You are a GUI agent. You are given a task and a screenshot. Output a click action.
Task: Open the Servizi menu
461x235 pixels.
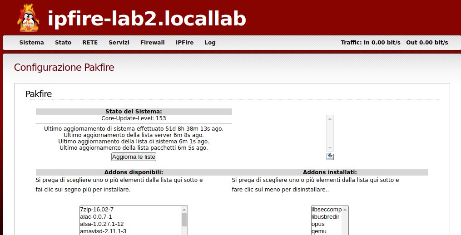coord(119,42)
